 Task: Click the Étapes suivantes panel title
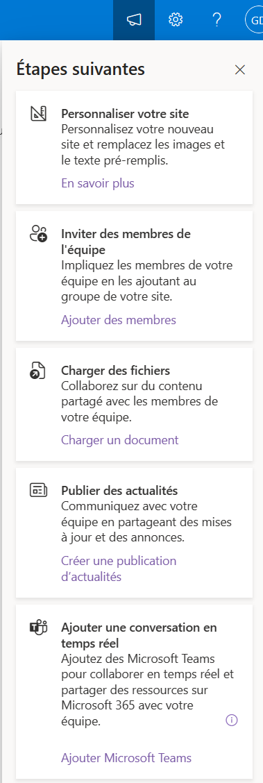81,69
